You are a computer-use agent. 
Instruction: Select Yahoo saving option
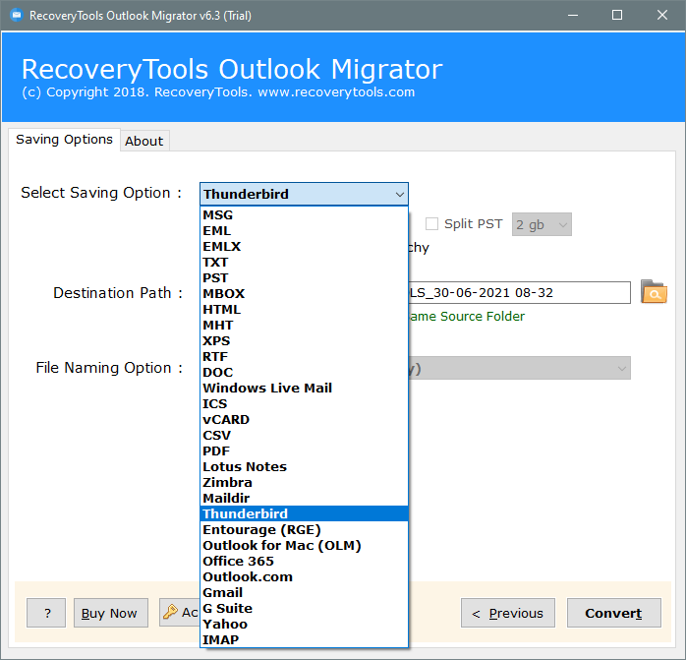click(304, 625)
